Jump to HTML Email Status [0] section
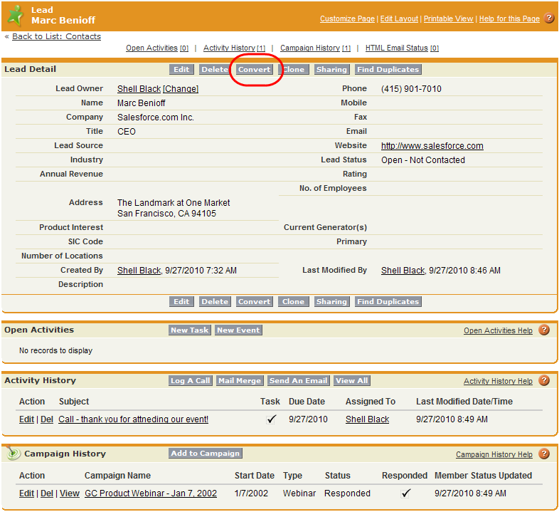 coord(402,48)
